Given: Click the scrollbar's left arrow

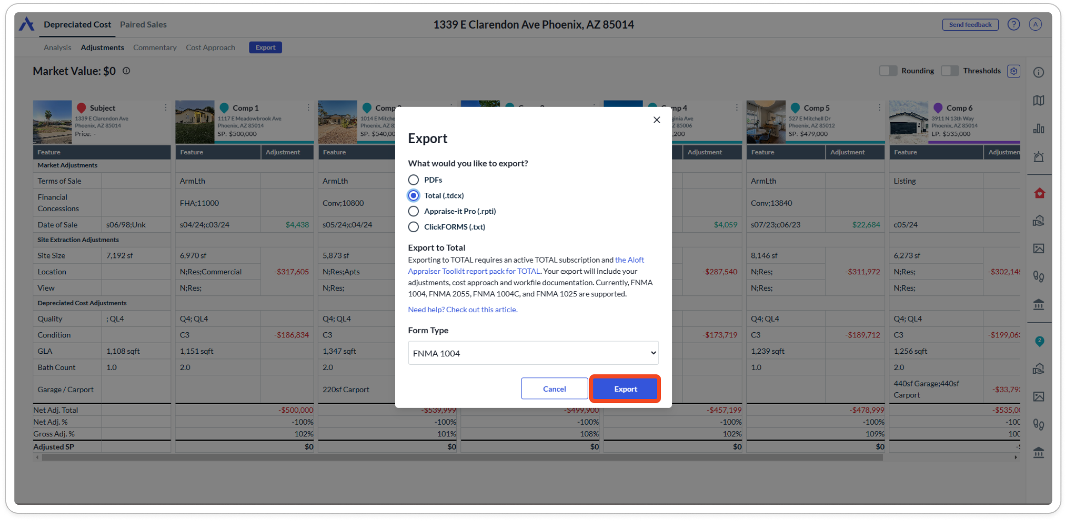Looking at the screenshot, I should point(36,457).
